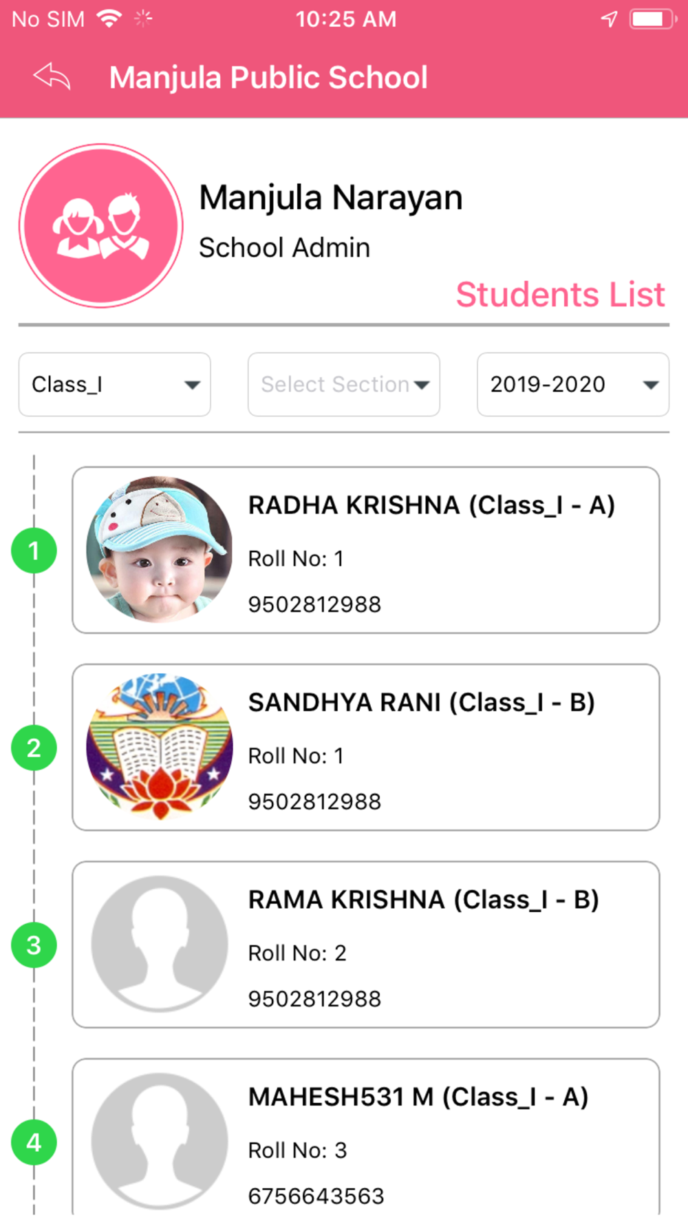The width and height of the screenshot is (688, 1224).
Task: Tap green number 2 timeline badge
Action: pyautogui.click(x=34, y=748)
